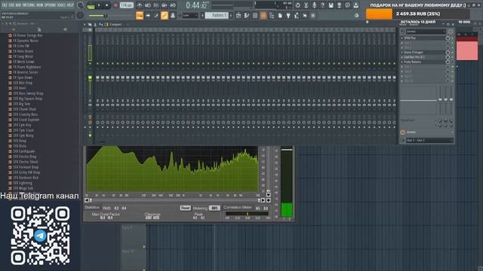Expand the FabFilter Pro-Q 3 slot arrow
Viewport: 483px width, 271px height.
pyautogui.click(x=402, y=57)
